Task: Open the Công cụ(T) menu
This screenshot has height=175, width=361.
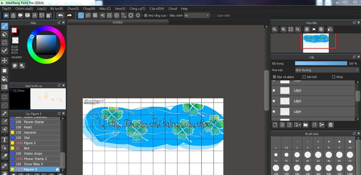Action: pyautogui.click(x=137, y=9)
